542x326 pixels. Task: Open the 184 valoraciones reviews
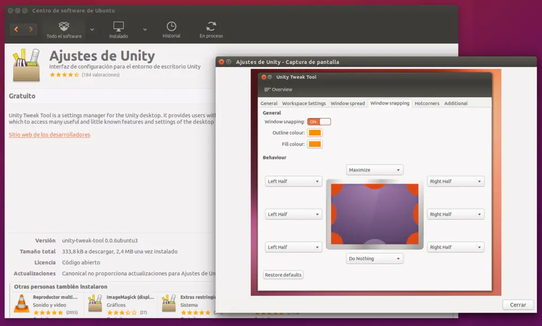(x=100, y=75)
